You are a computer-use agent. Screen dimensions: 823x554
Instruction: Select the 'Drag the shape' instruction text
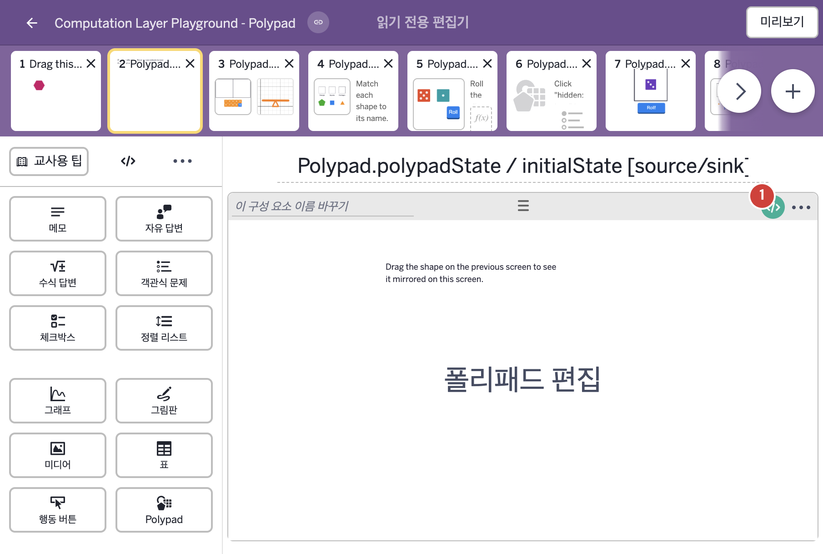click(471, 273)
